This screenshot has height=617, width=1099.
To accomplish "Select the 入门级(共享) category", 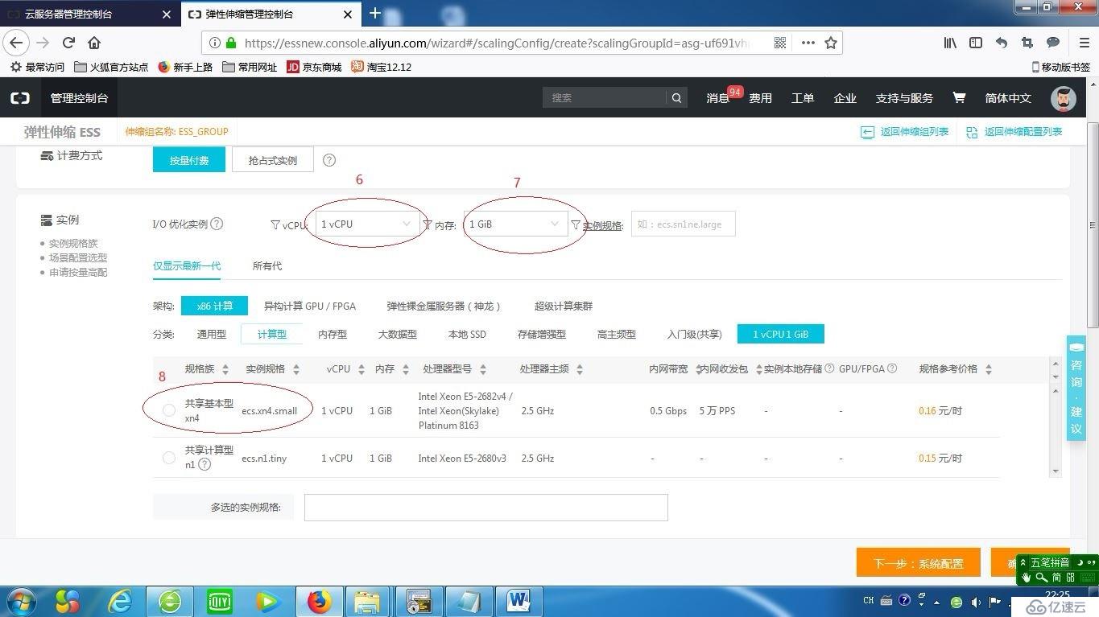I will point(695,334).
